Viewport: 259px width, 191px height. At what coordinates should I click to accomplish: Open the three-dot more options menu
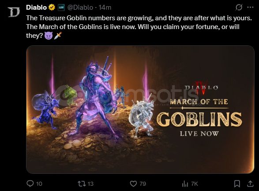pos(250,7)
